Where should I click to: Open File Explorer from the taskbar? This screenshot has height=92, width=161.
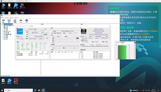coord(39,90)
